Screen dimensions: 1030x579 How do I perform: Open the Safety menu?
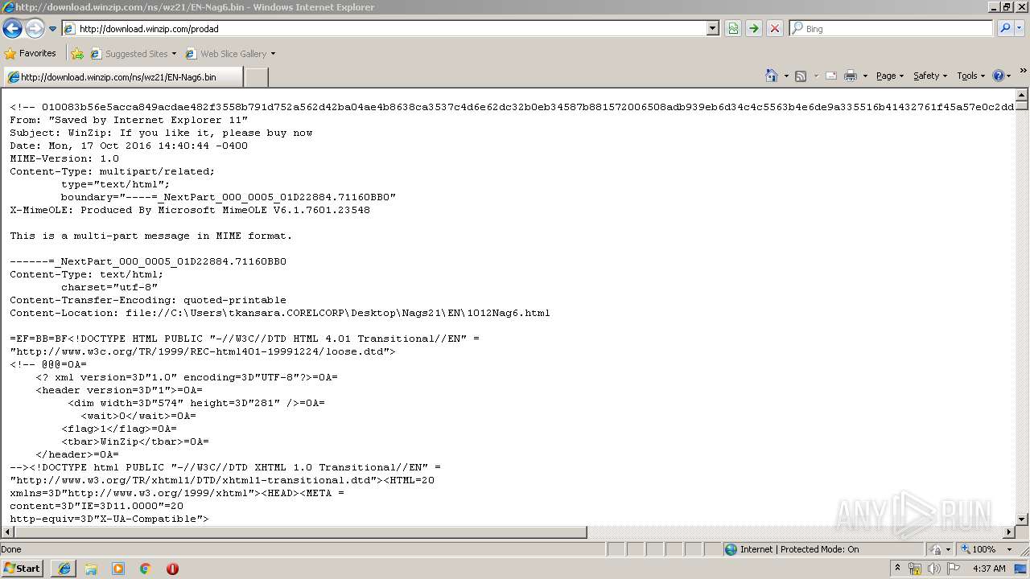click(930, 76)
